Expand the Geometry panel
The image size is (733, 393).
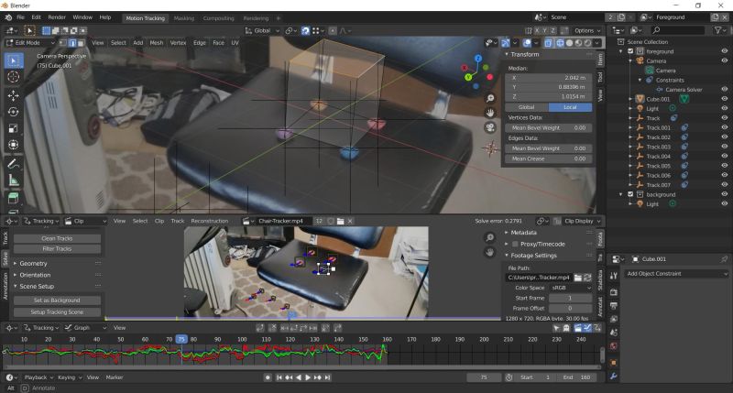pos(33,264)
